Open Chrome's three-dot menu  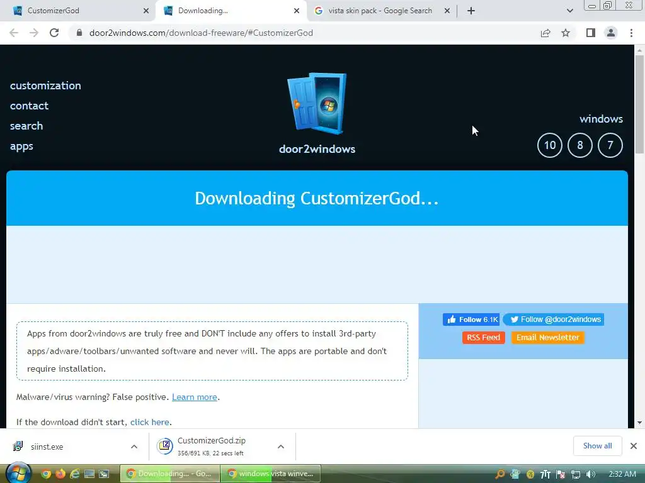pyautogui.click(x=631, y=33)
